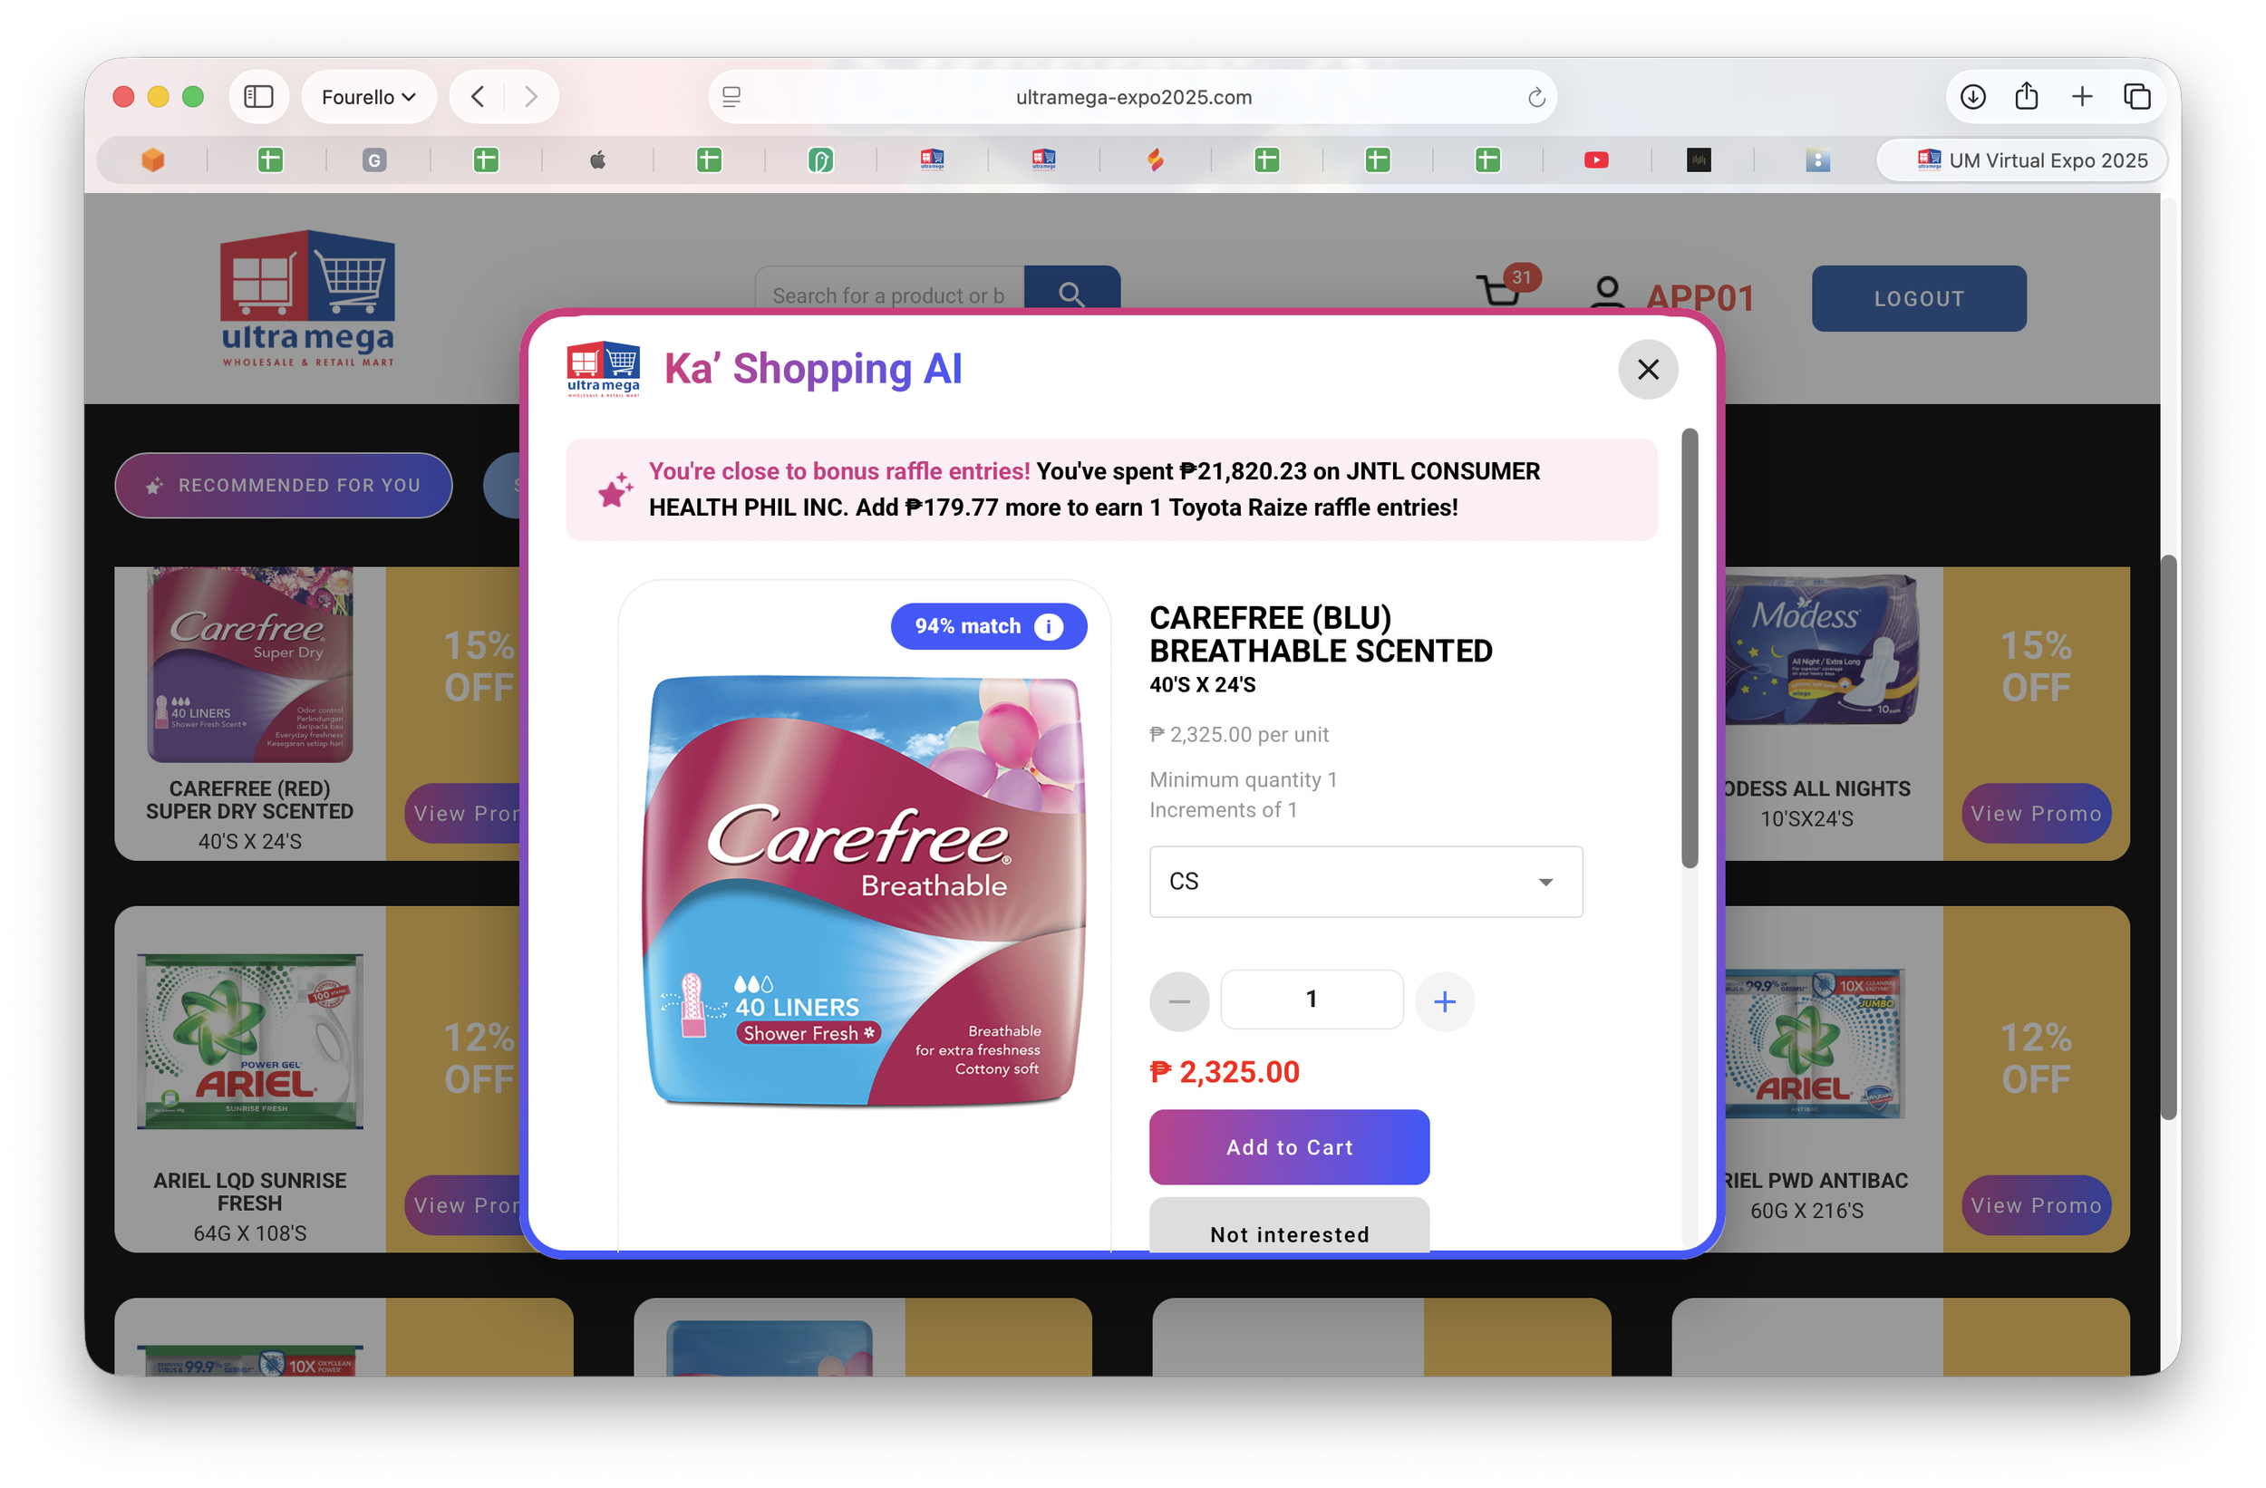Go forward with the browser arrow
Screen dimensions: 2266x1488
tap(530, 96)
